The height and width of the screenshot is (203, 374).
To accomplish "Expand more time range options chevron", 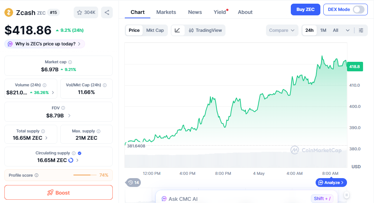I will click(x=348, y=30).
